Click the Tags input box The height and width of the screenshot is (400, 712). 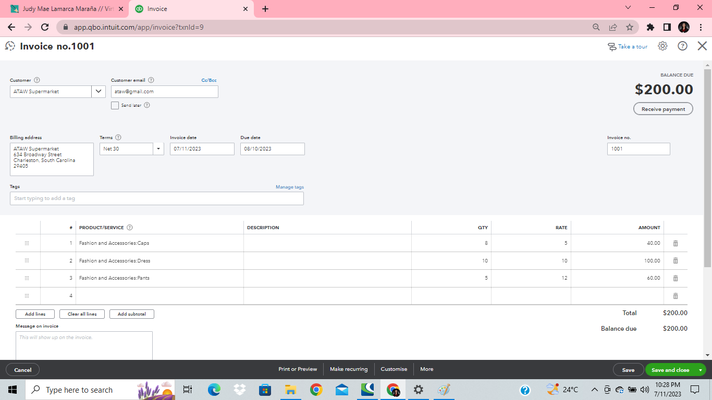(x=157, y=198)
